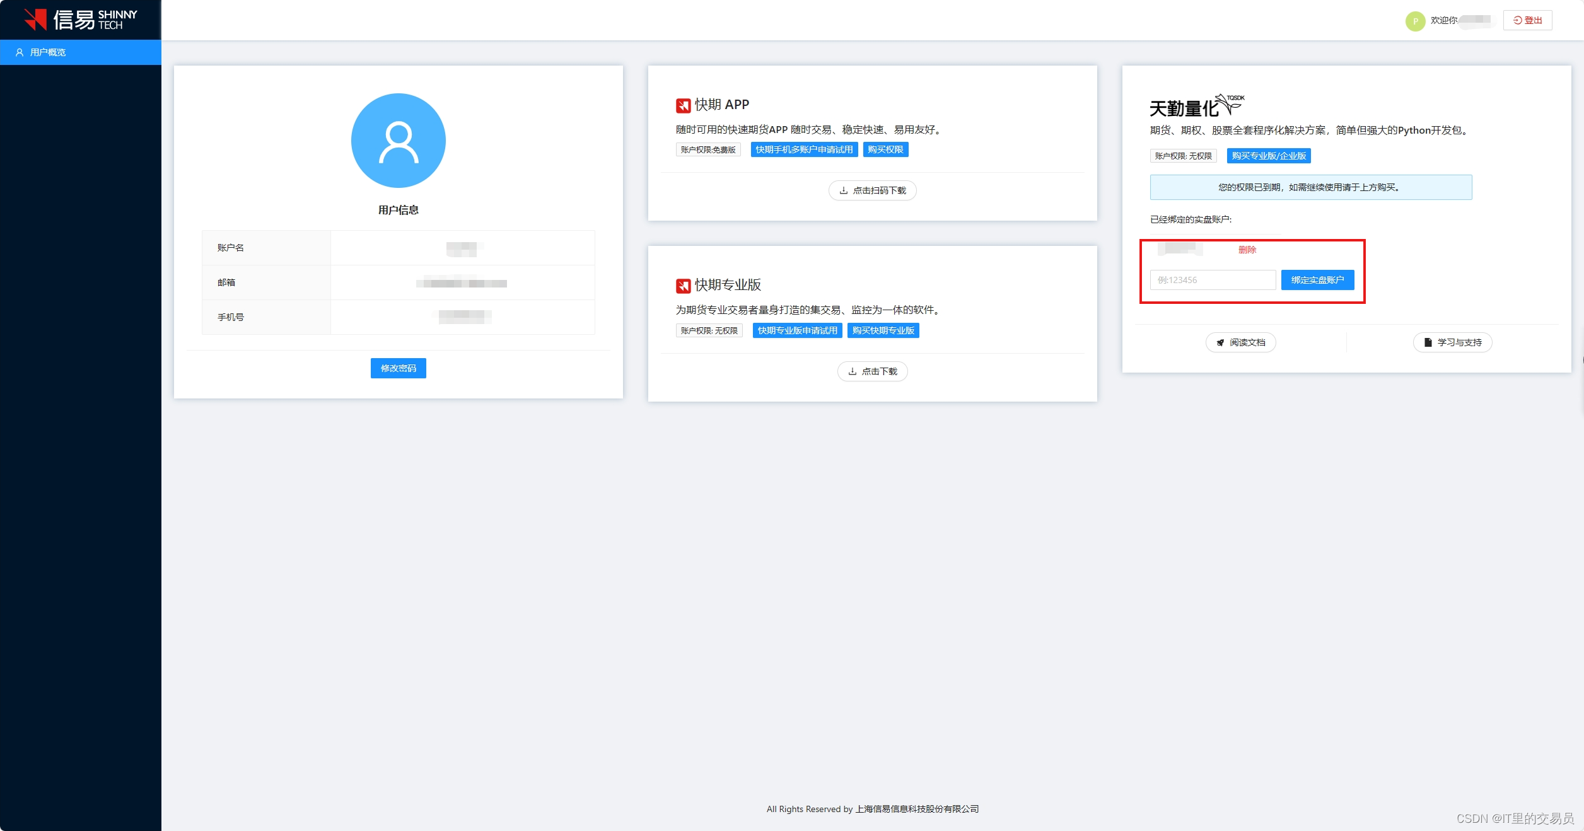
Task: Click the 天勤量化 TQSDK logo
Action: (x=1196, y=106)
